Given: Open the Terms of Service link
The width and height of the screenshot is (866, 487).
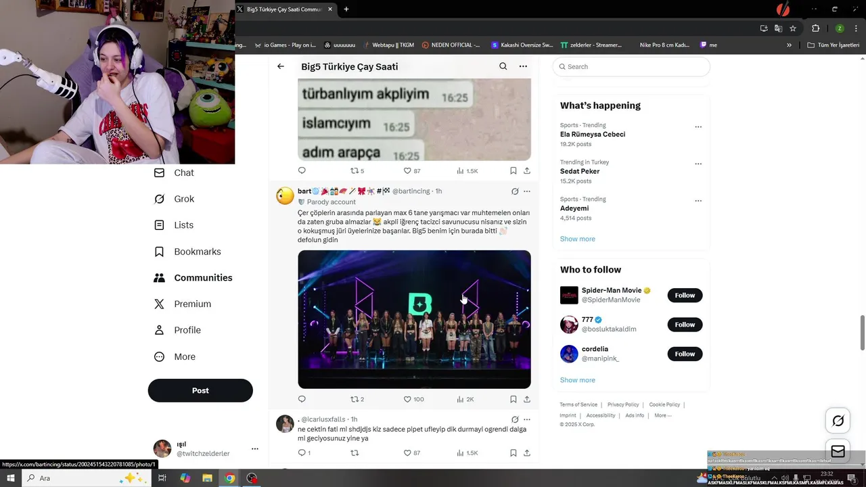Looking at the screenshot, I should [x=578, y=404].
